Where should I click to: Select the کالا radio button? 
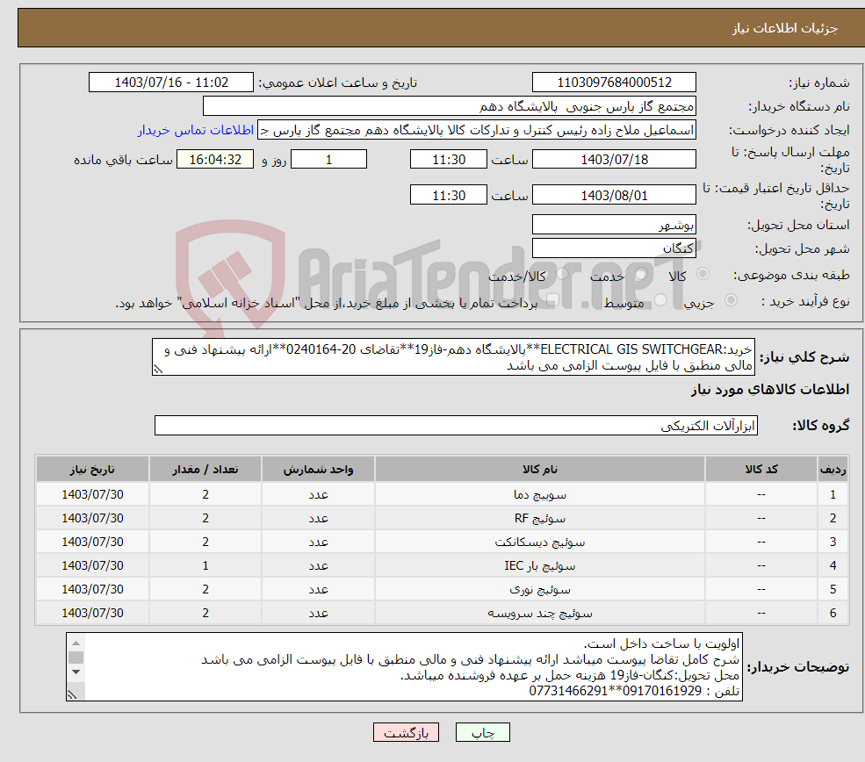[x=703, y=274]
